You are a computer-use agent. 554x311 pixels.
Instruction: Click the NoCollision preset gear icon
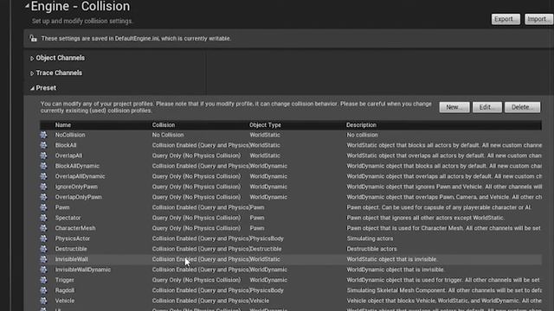click(43, 135)
